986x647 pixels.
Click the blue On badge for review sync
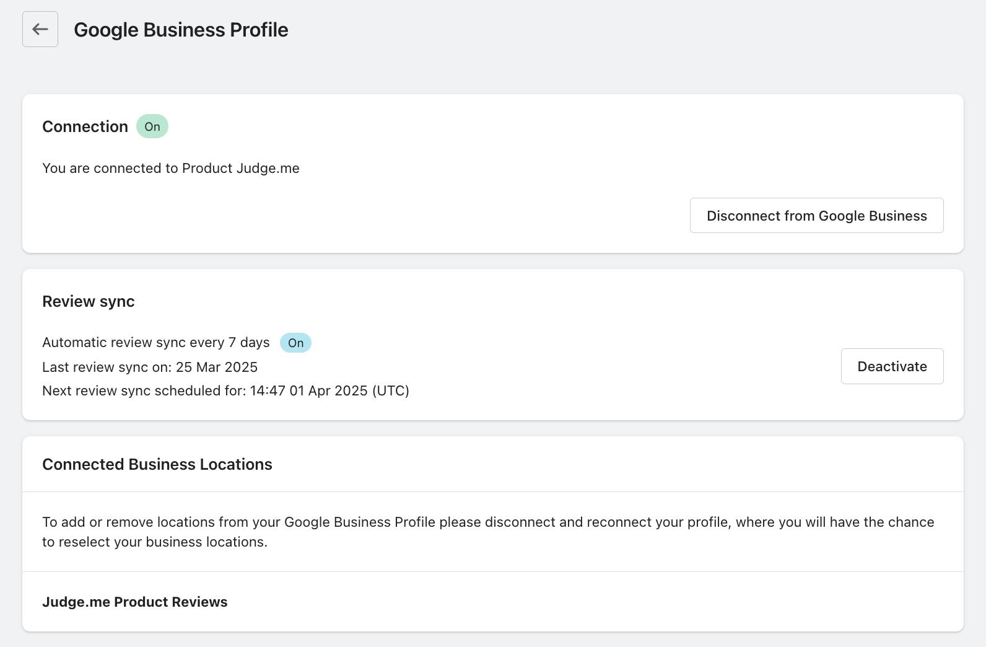(x=295, y=343)
